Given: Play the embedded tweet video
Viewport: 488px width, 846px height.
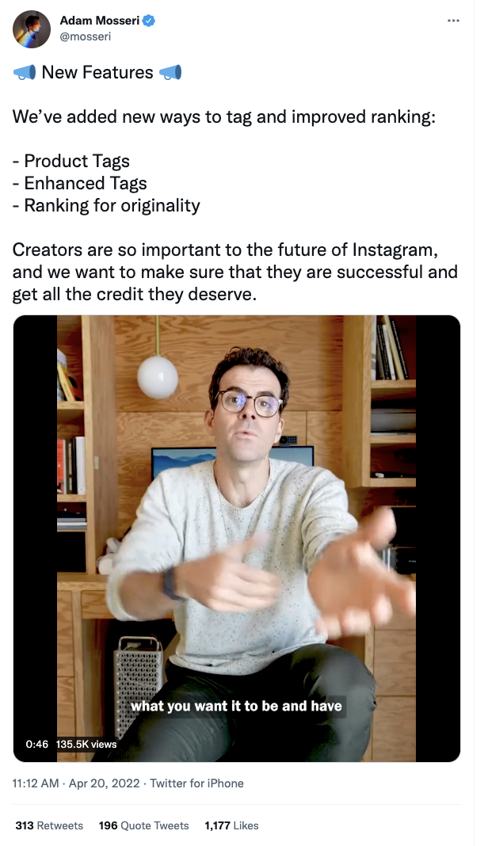Looking at the screenshot, I should [x=236, y=539].
